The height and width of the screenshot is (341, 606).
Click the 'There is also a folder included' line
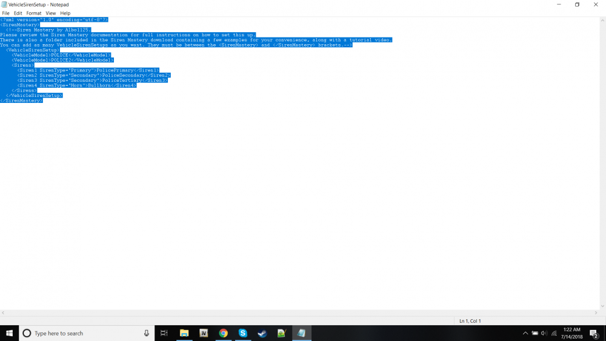(196, 40)
